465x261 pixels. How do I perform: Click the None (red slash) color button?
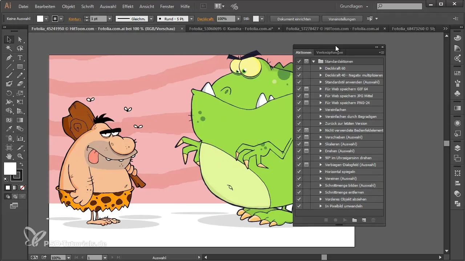coord(22,187)
